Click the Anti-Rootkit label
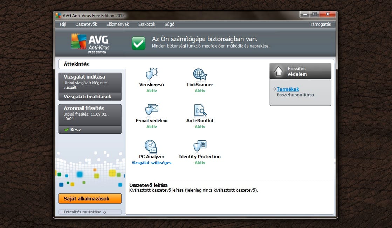 coord(200,120)
